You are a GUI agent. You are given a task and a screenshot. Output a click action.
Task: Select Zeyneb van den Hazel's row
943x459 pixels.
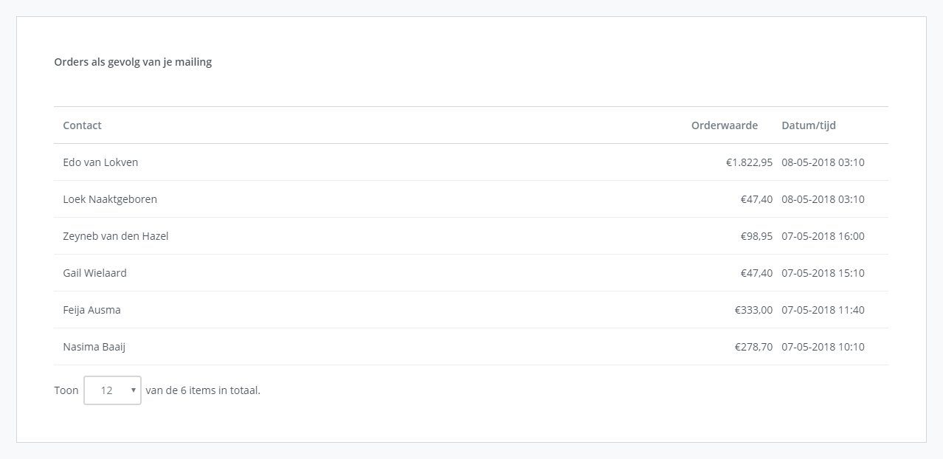tap(116, 236)
